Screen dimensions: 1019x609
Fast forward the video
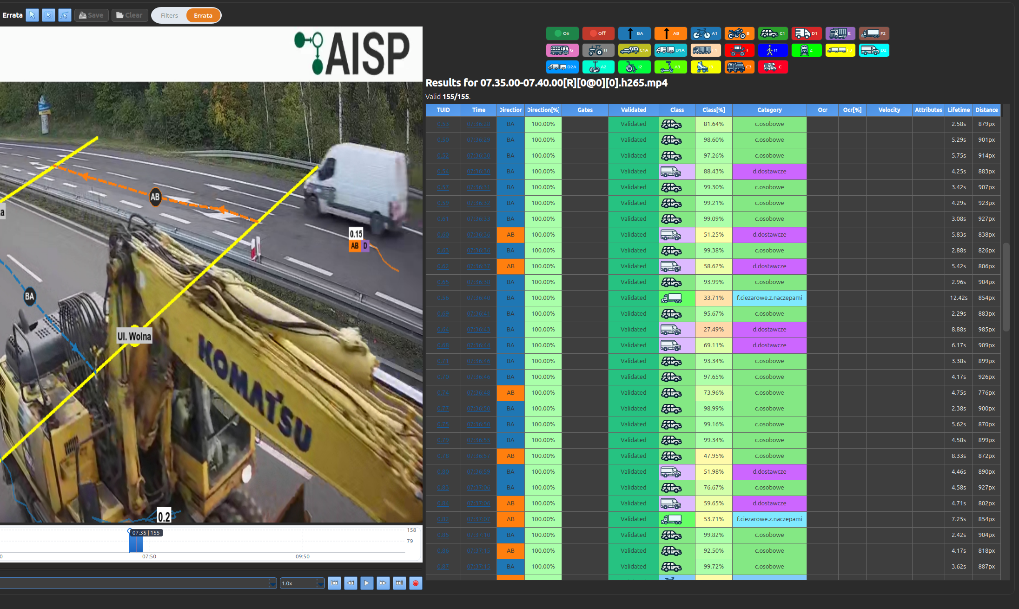[x=383, y=583]
